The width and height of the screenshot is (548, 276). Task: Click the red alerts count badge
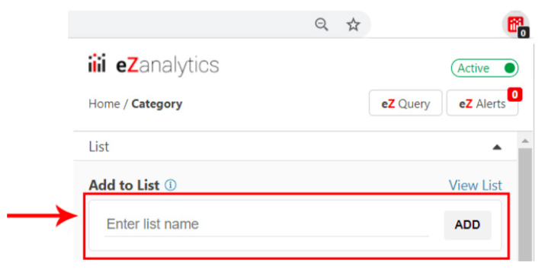click(x=514, y=94)
